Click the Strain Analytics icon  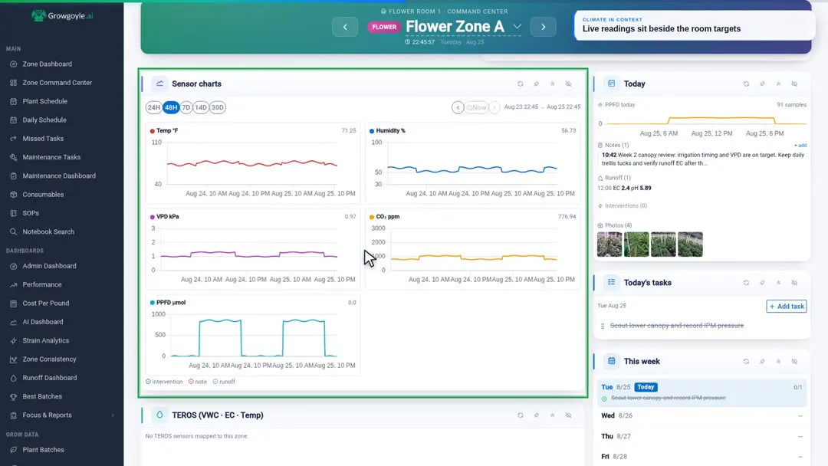click(13, 340)
